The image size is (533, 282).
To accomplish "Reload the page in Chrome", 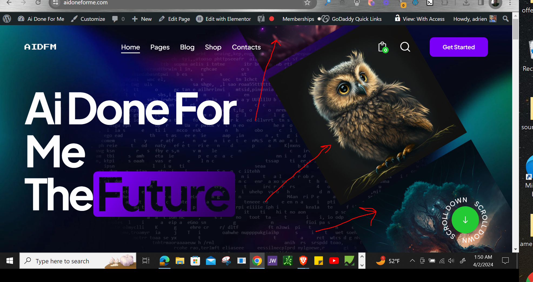I will [38, 3].
